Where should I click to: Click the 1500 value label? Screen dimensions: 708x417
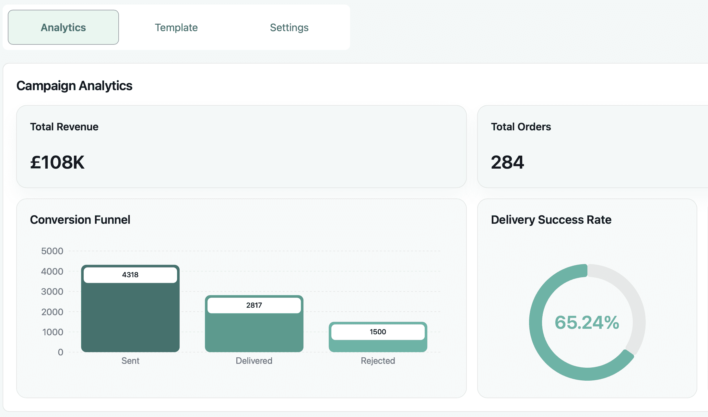click(378, 332)
